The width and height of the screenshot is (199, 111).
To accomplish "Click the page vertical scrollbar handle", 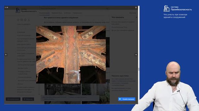I will click(x=139, y=69).
